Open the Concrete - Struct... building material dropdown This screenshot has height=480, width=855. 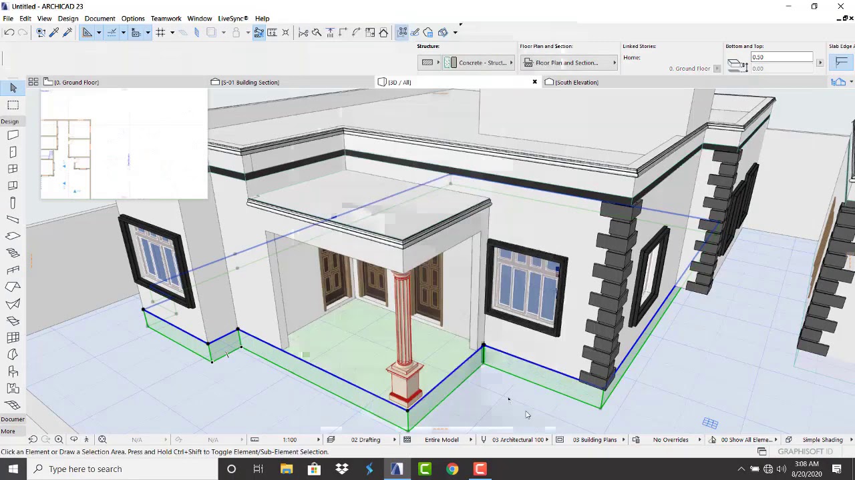tap(478, 63)
